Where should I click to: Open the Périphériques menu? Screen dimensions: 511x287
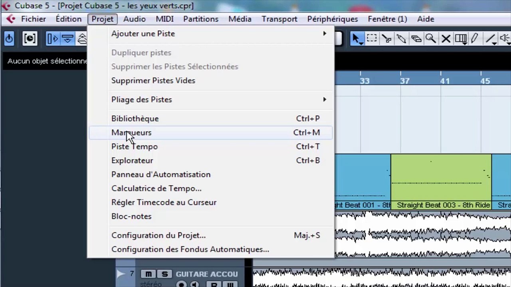[333, 19]
